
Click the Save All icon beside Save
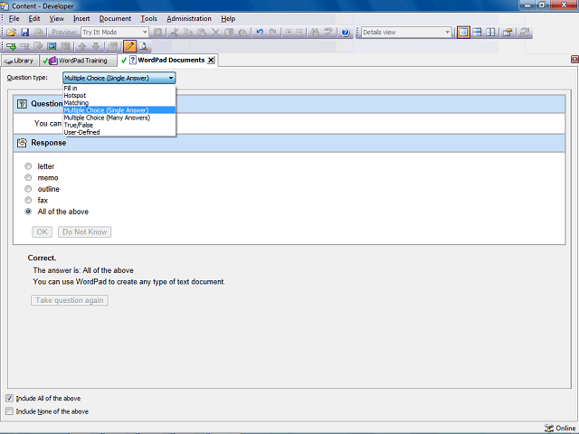(x=38, y=33)
